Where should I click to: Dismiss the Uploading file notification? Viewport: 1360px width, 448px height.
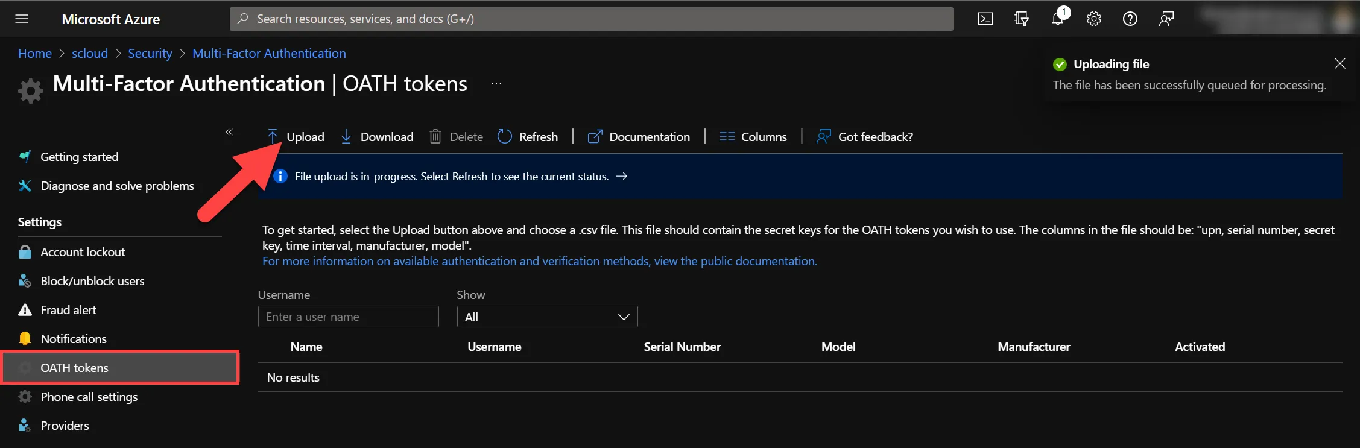[x=1340, y=63]
